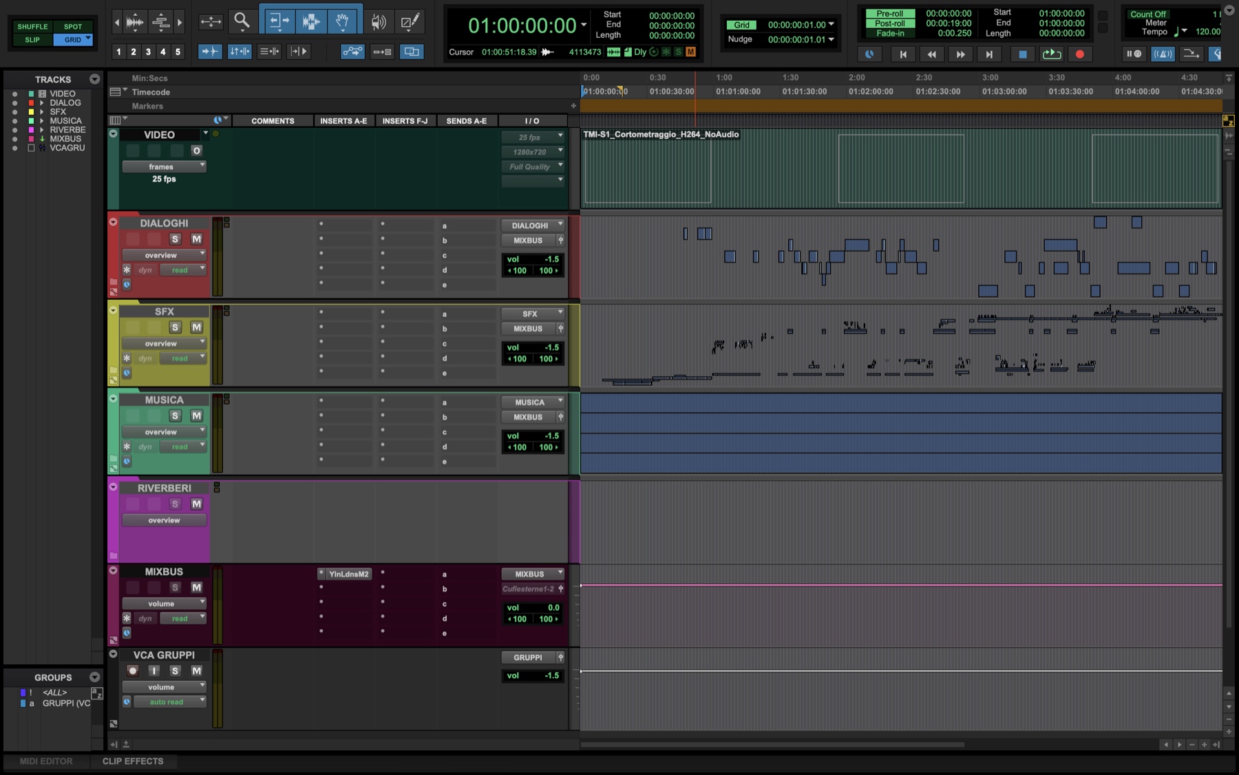Screen dimensions: 1239x775
Task: Toggle Fade-in option
Action: [889, 33]
